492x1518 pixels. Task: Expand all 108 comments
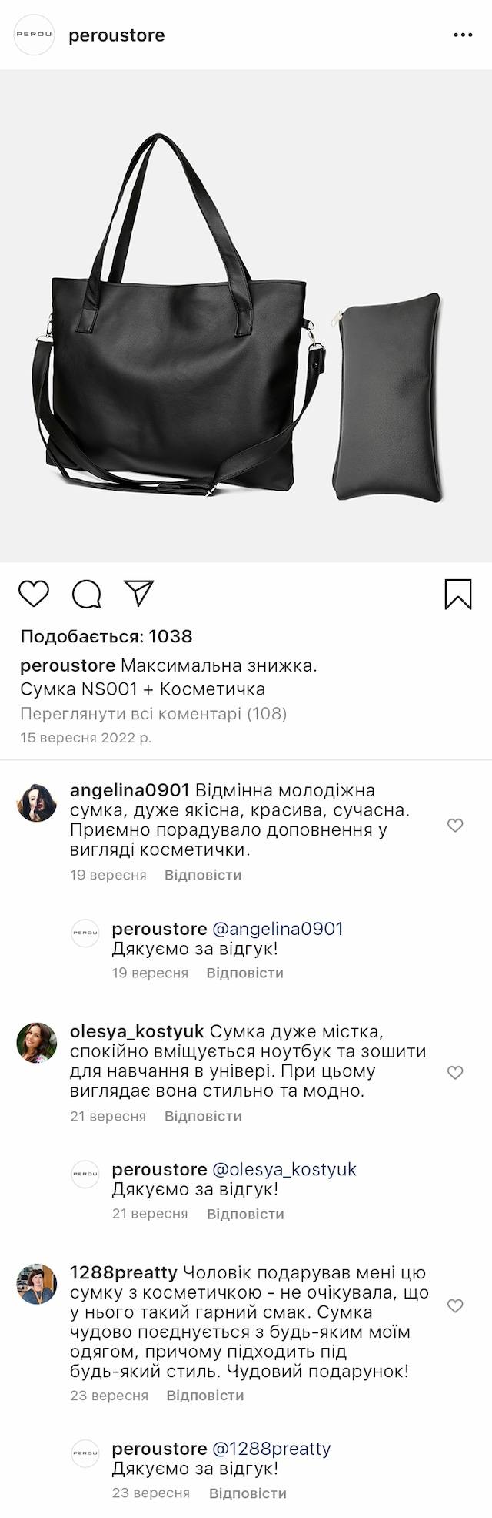click(x=154, y=714)
